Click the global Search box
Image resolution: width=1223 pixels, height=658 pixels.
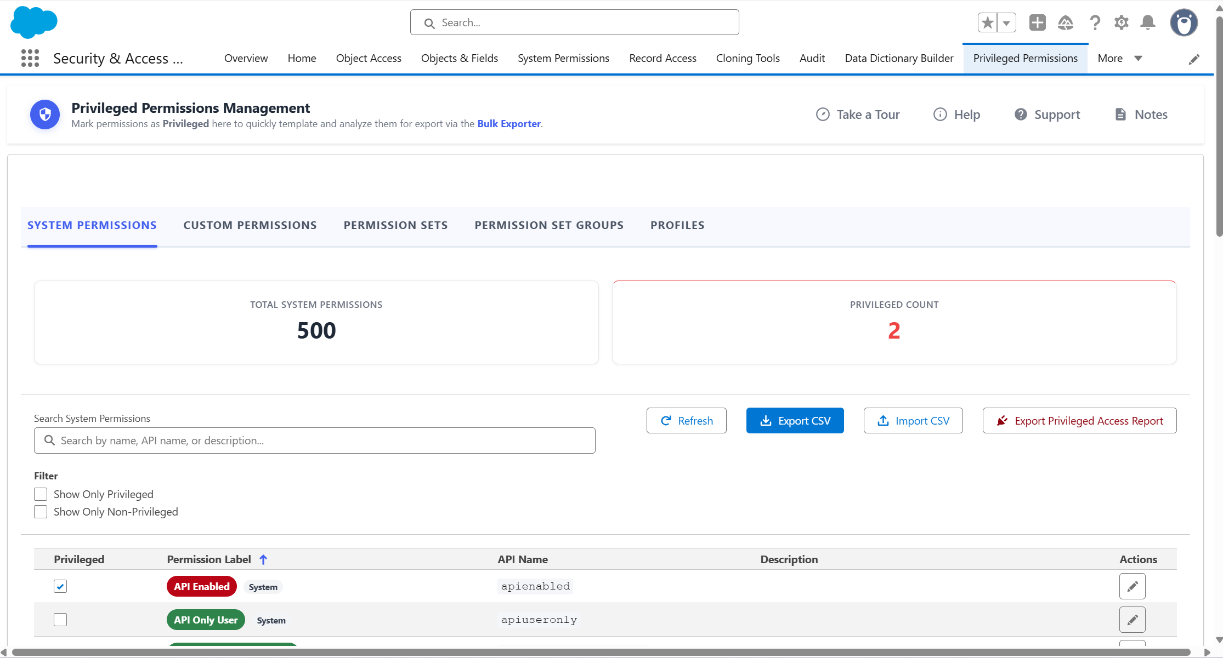tap(574, 22)
